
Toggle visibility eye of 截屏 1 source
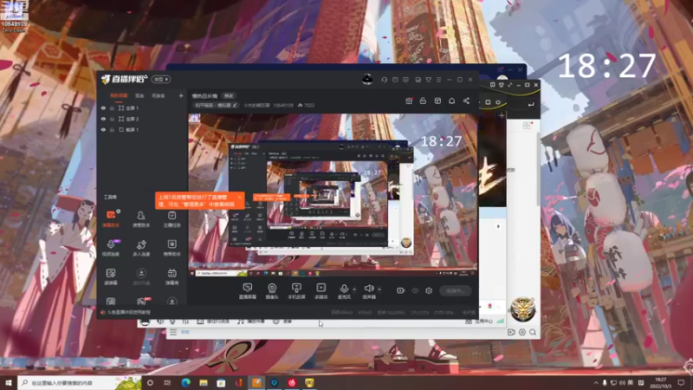point(103,130)
